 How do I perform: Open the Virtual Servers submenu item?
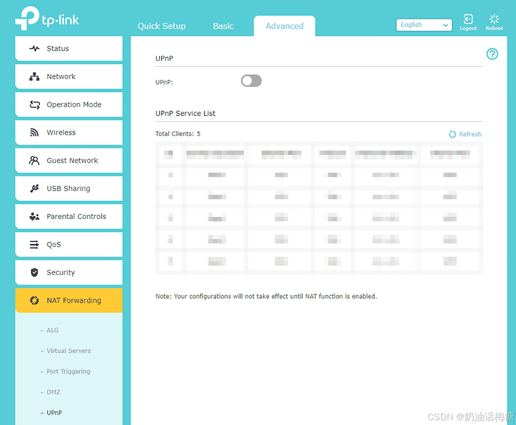pyautogui.click(x=69, y=351)
